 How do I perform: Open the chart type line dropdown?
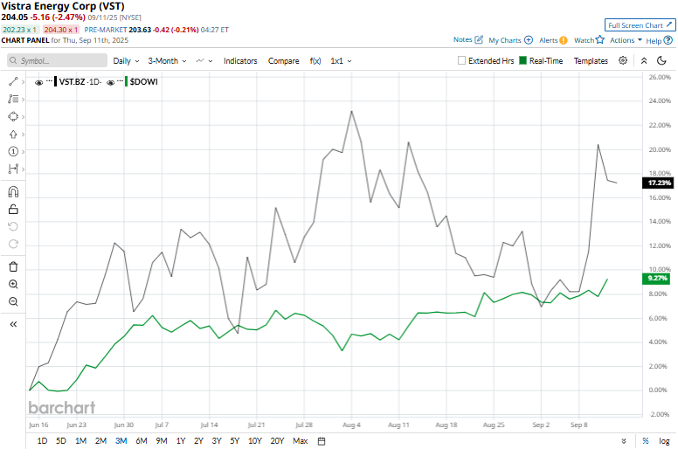pyautogui.click(x=204, y=61)
